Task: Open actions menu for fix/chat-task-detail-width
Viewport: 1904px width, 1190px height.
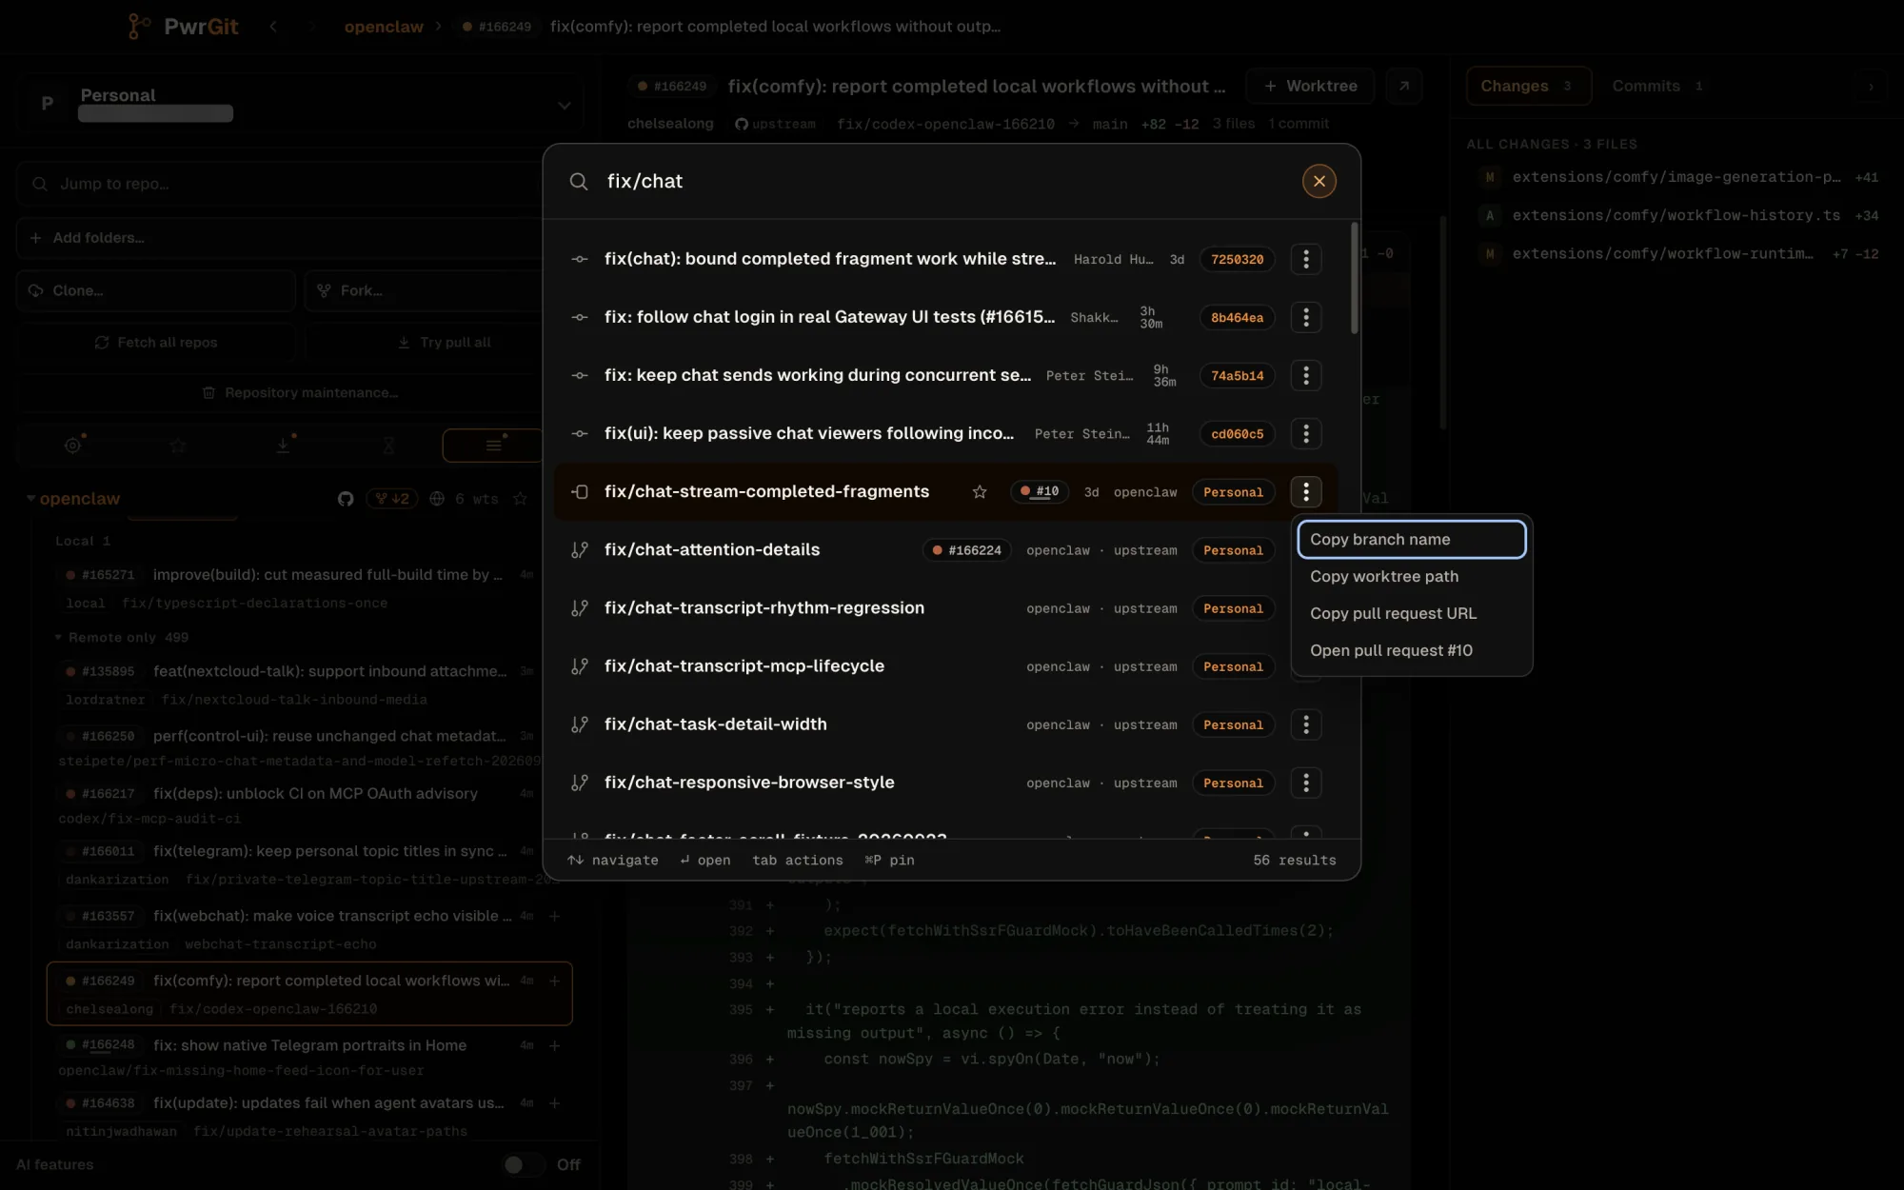Action: click(1305, 724)
